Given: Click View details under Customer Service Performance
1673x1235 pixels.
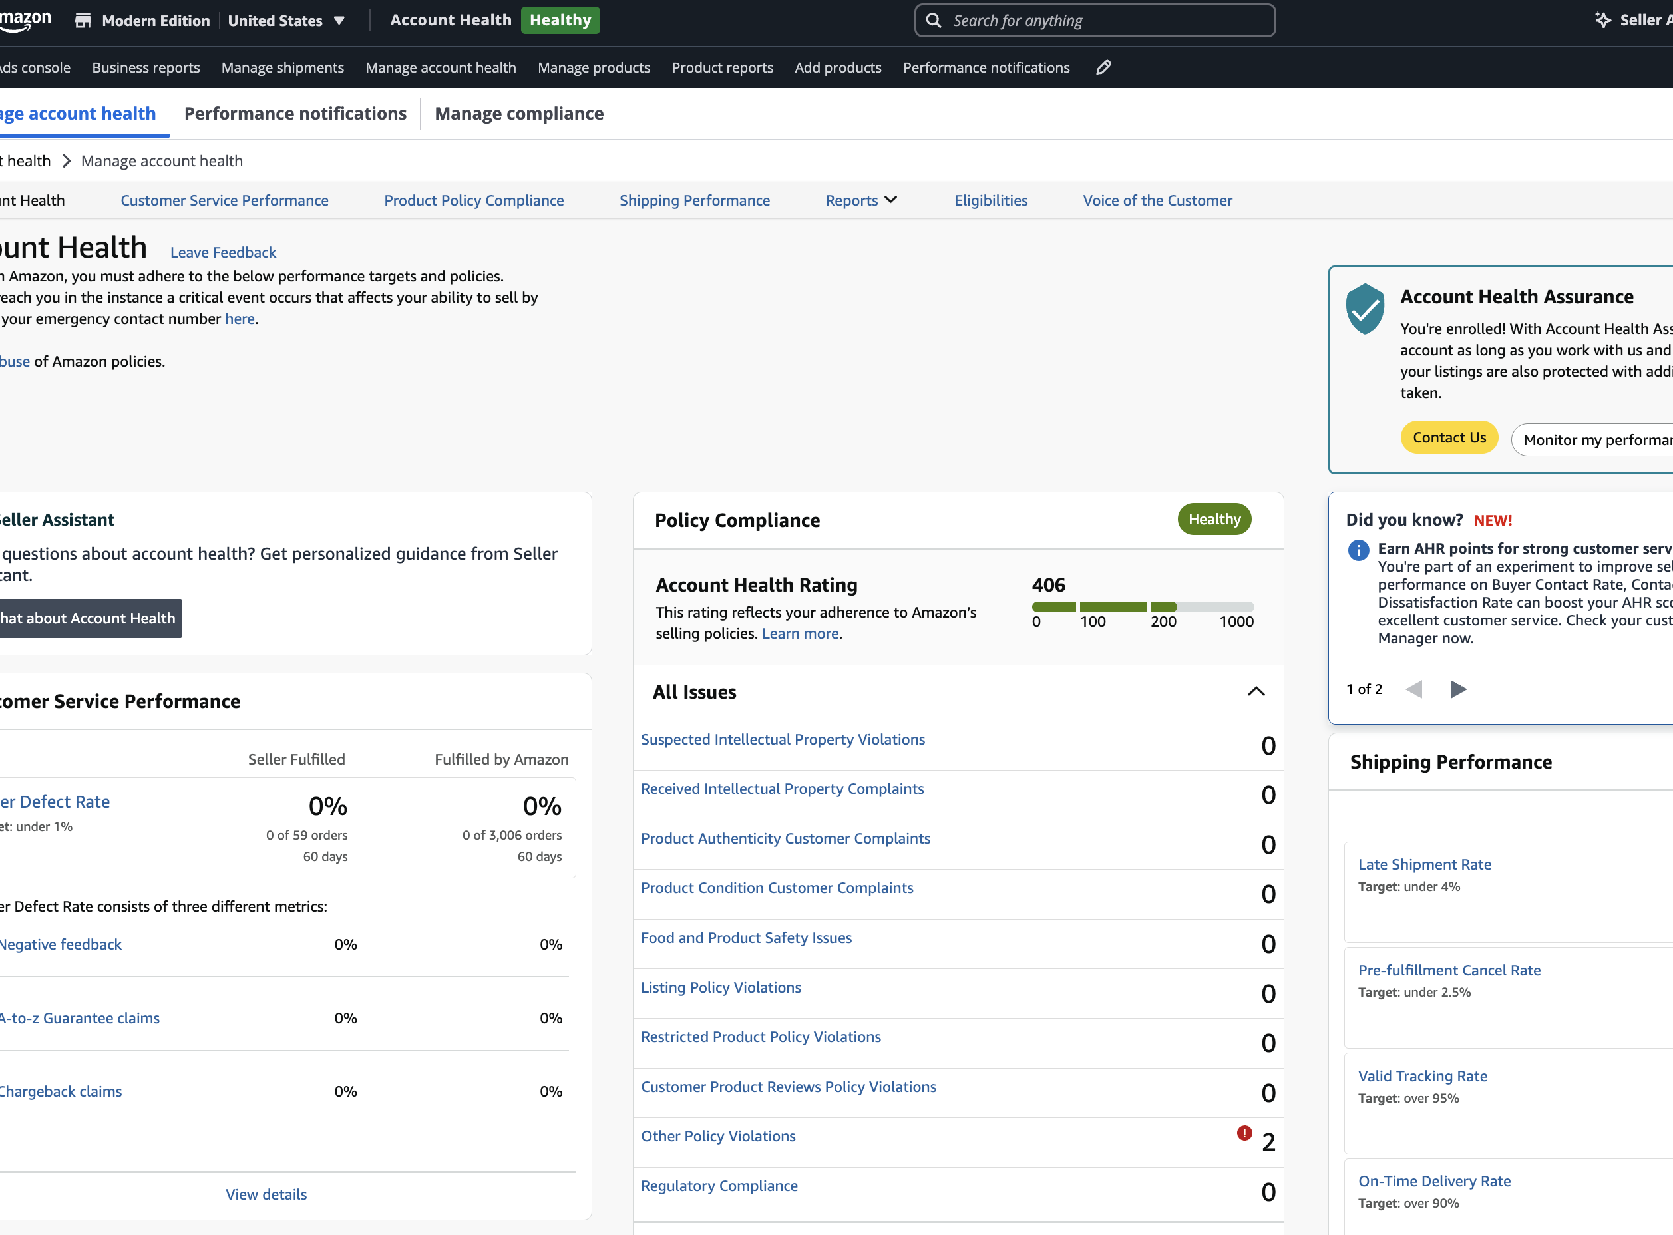Looking at the screenshot, I should pyautogui.click(x=266, y=1194).
